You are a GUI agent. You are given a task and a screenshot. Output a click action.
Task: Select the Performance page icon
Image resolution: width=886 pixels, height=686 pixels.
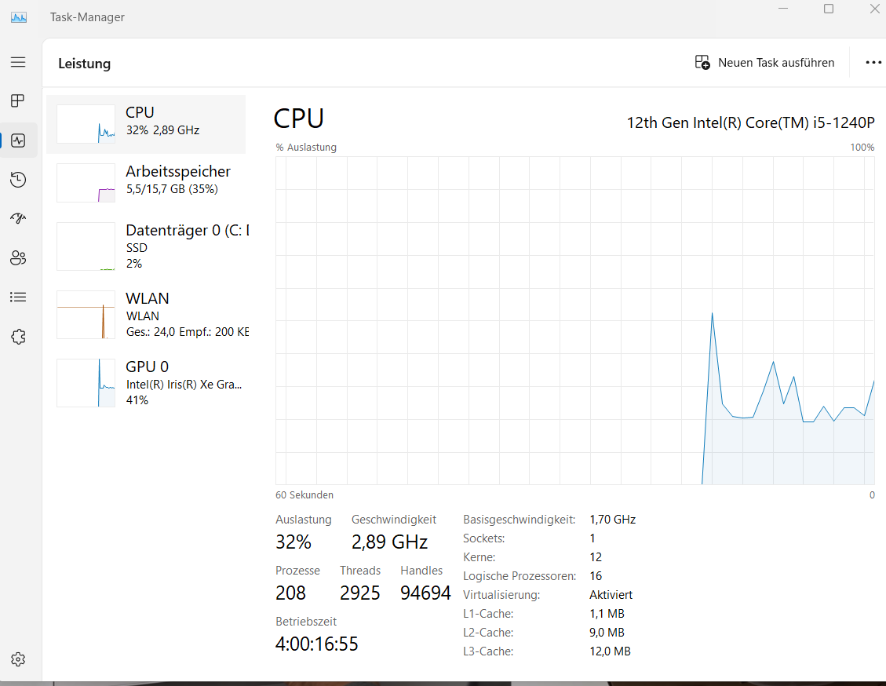tap(18, 141)
